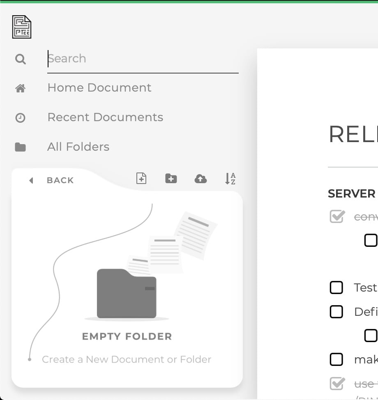Image resolution: width=378 pixels, height=400 pixels.
Task: Uncheck the checked 'conv' item checkbox
Action: 337,216
